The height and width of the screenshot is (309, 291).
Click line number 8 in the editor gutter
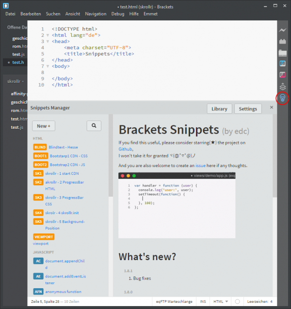click(x=43, y=73)
